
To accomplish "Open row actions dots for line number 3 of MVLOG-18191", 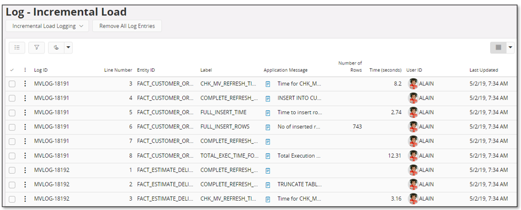I will (x=25, y=84).
